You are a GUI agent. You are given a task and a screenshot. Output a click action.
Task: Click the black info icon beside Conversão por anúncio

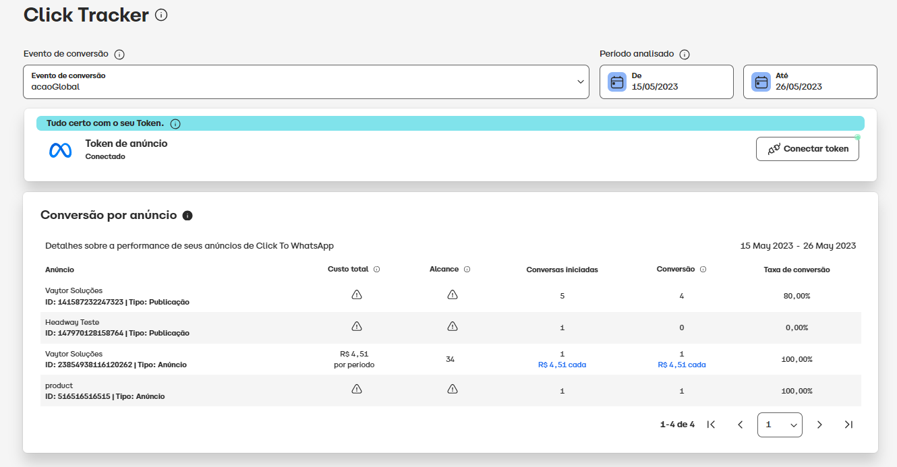click(187, 216)
